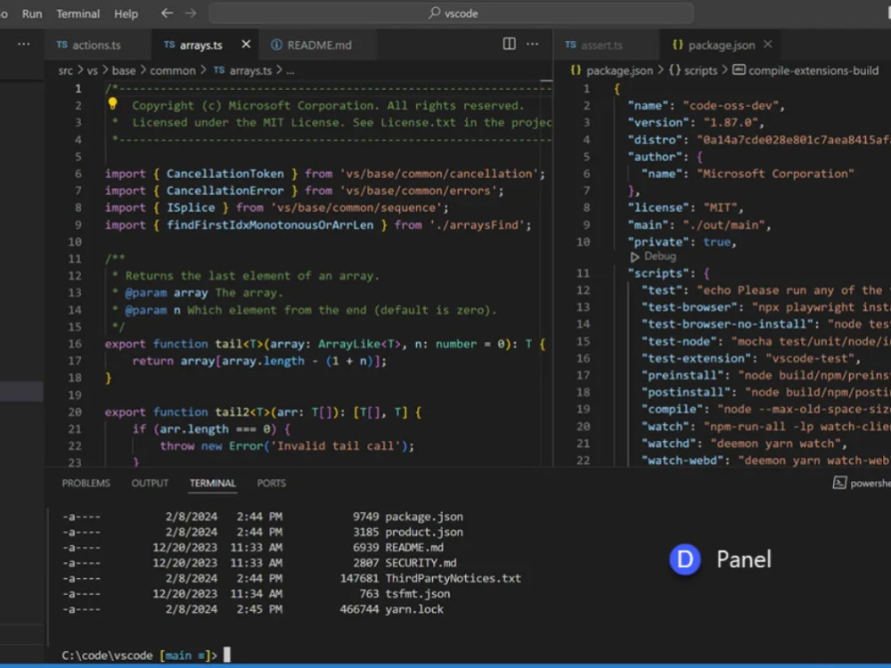Click the TS file icon on actions.ts tab
Image resolution: width=891 pixels, height=668 pixels.
[62, 45]
